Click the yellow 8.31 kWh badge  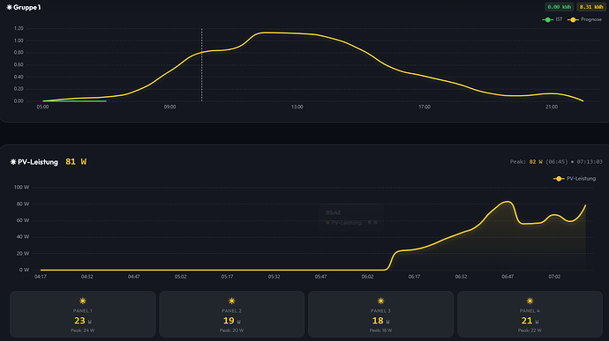(x=591, y=7)
